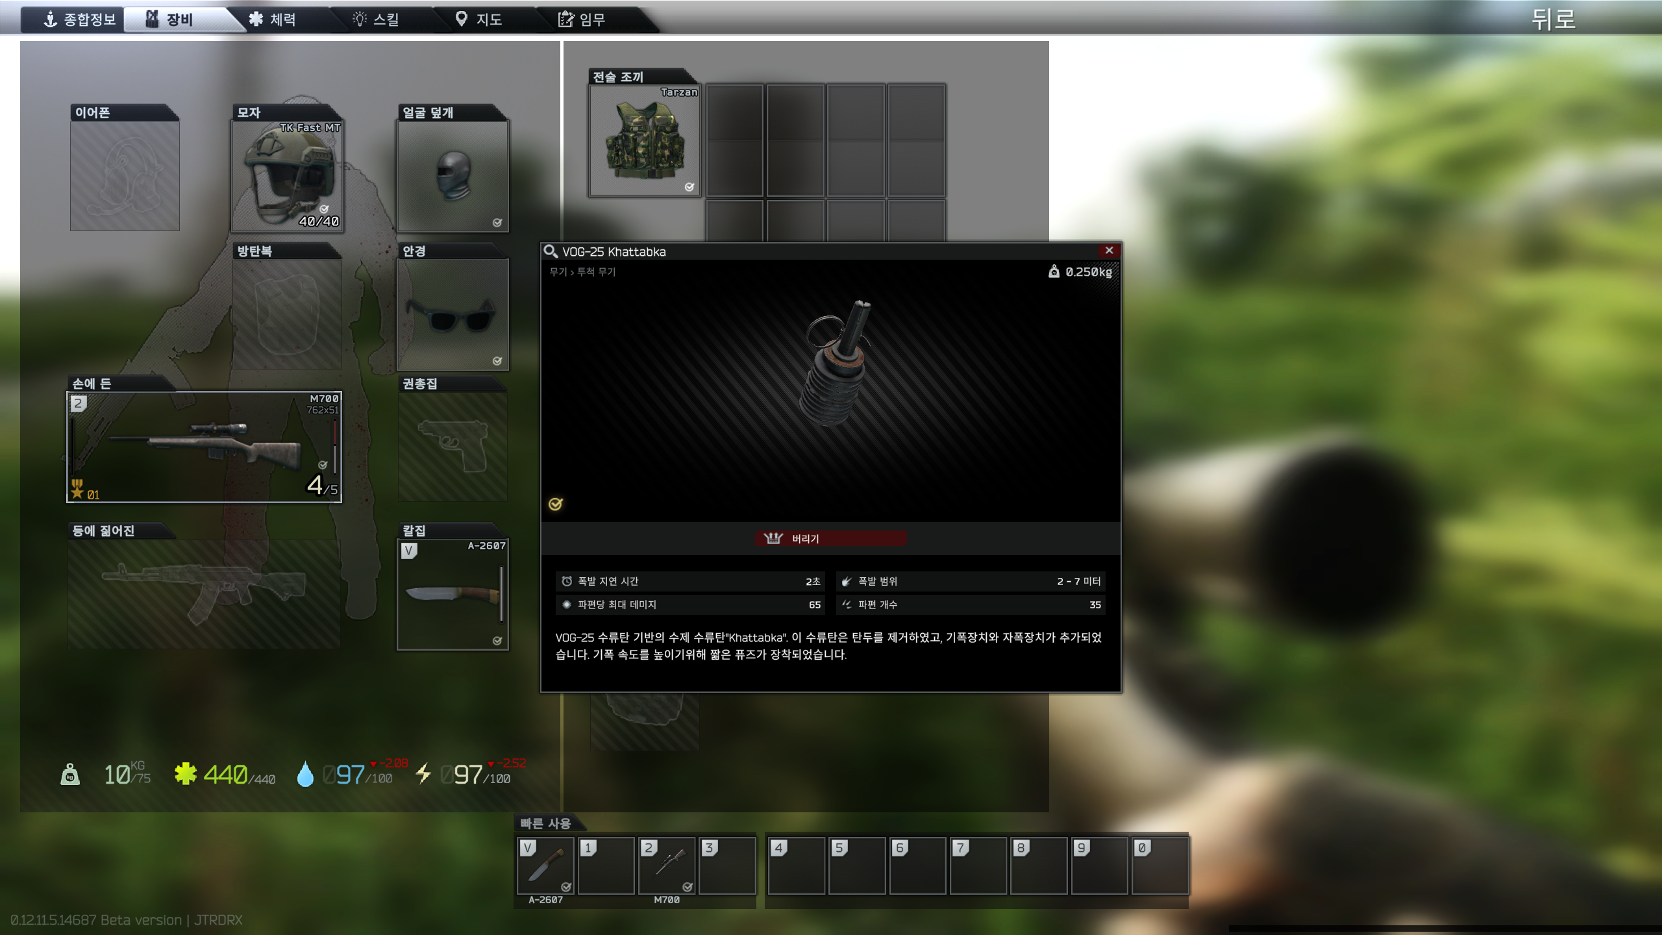Image resolution: width=1662 pixels, height=935 pixels.
Task: Click the TK Fast MT helmet icon
Action: click(287, 175)
